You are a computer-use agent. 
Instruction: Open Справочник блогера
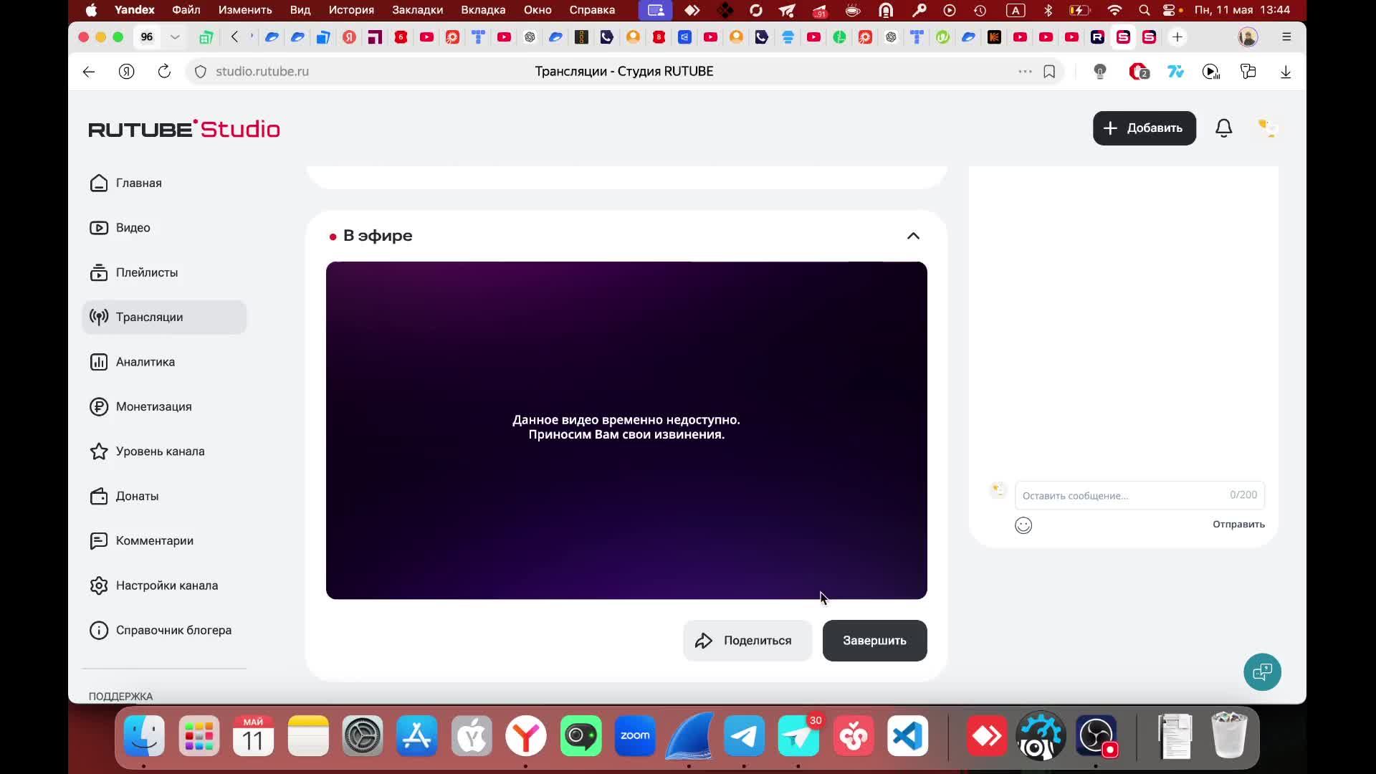[164, 631]
